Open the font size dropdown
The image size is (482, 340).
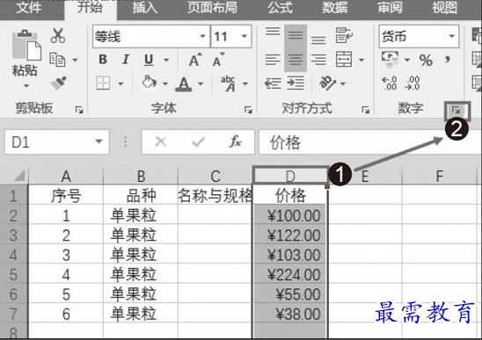[245, 36]
